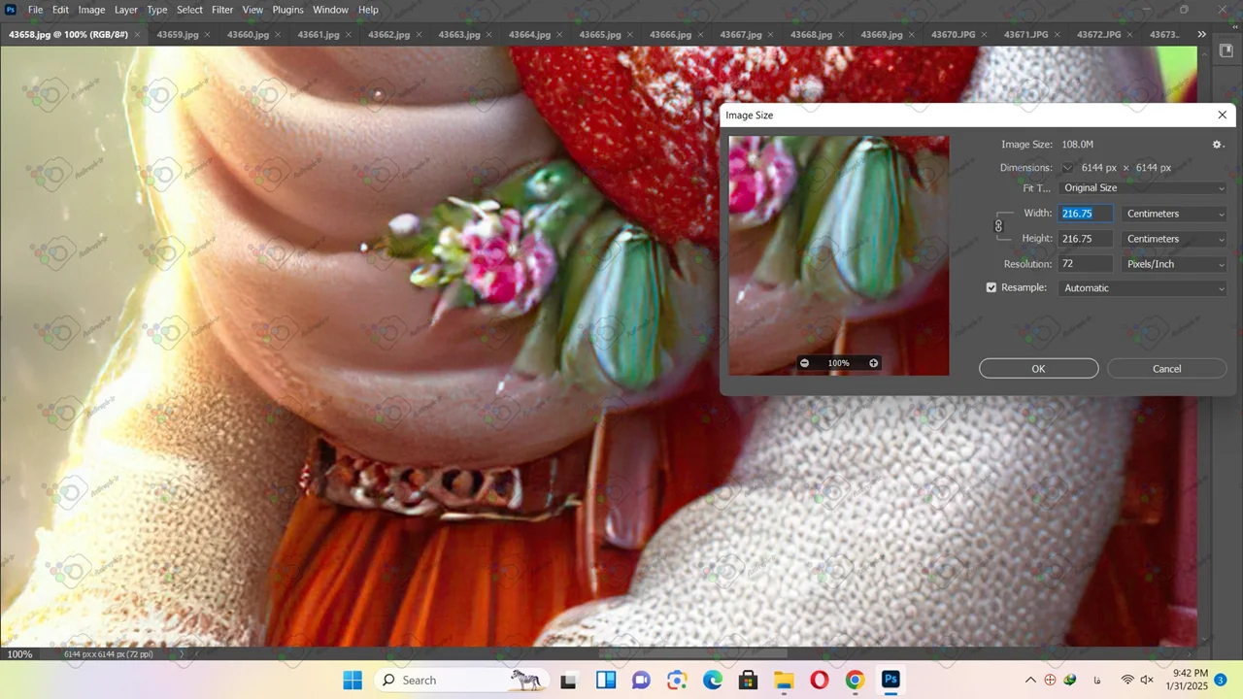
Task: Open Microsoft Edge from the taskbar
Action: pos(713,680)
